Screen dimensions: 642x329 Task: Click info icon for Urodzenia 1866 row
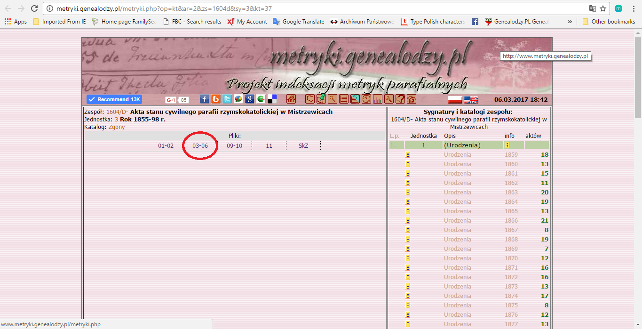coord(408,221)
